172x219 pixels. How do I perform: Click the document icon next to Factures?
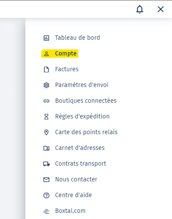tap(46, 70)
